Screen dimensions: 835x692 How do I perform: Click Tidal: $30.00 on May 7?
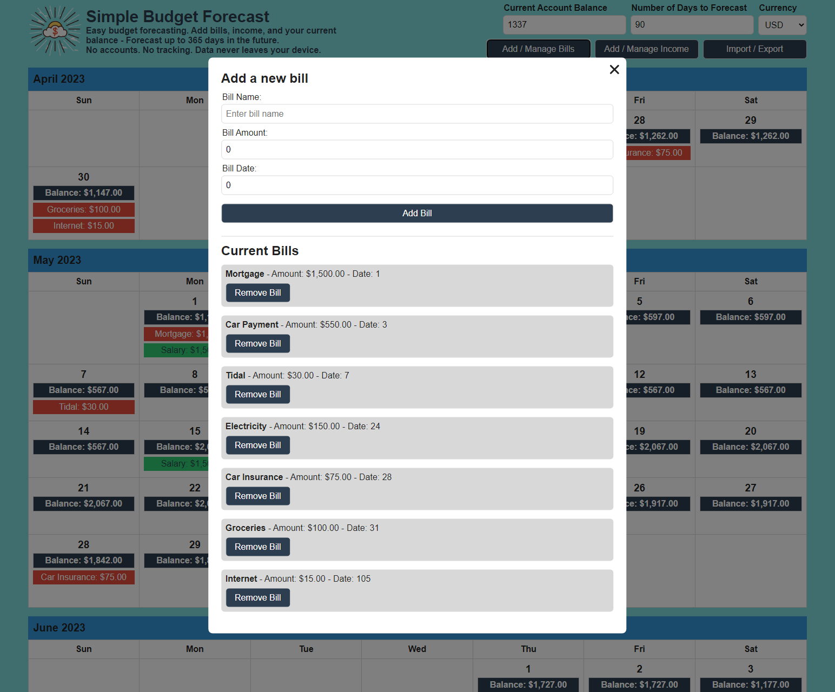pyautogui.click(x=84, y=407)
